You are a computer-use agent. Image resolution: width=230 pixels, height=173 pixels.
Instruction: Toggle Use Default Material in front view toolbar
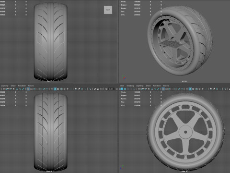58,89
